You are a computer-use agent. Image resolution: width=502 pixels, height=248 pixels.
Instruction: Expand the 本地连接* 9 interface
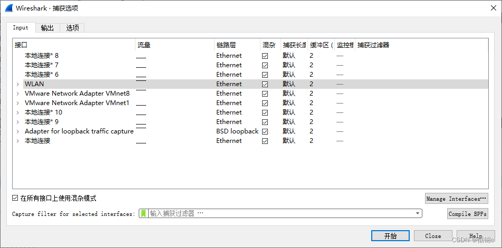click(x=18, y=122)
